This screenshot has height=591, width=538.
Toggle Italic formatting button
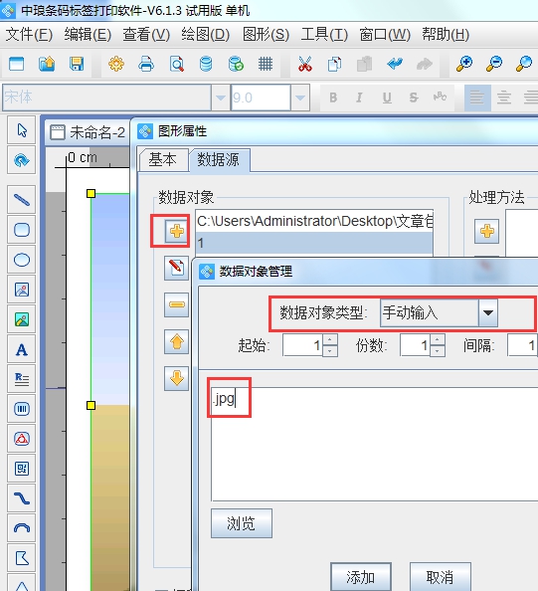click(x=359, y=98)
